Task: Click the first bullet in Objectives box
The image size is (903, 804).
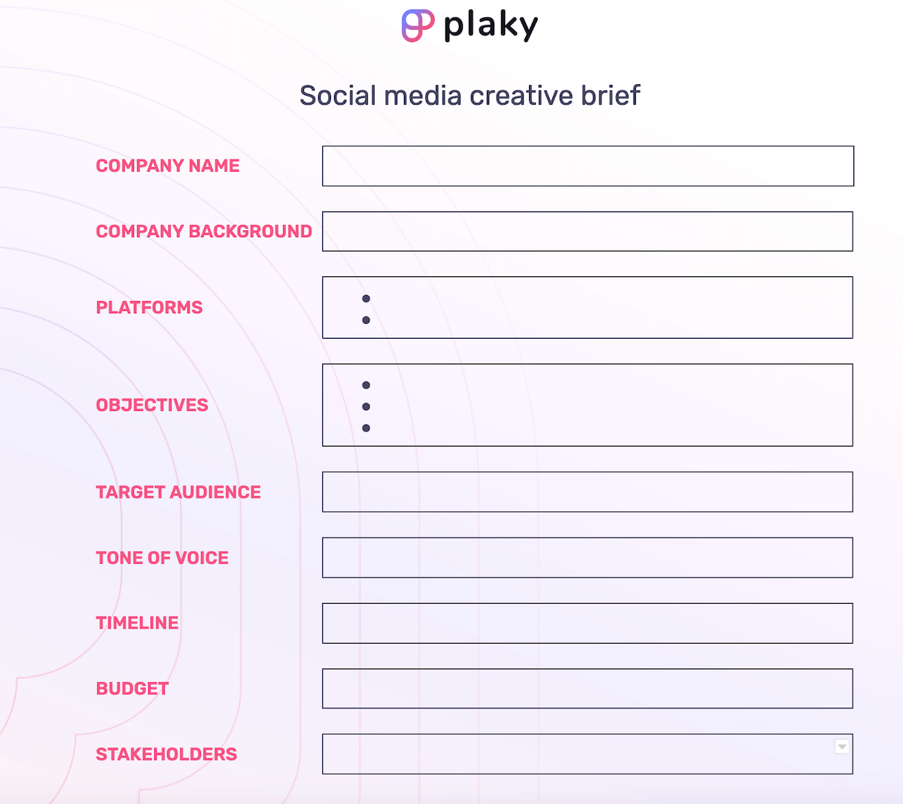Action: (x=366, y=385)
